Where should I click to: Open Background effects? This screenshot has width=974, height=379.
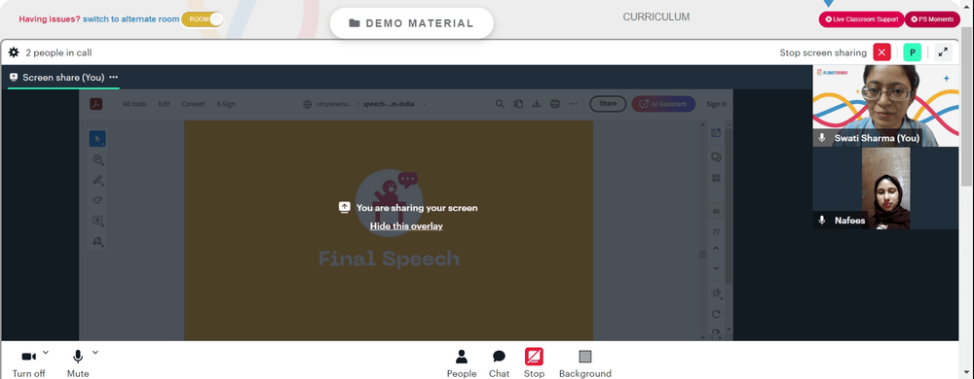[585, 363]
